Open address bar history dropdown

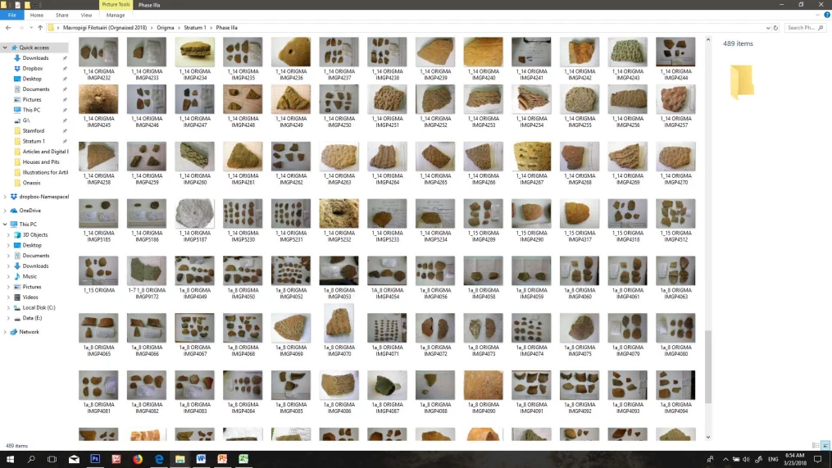coord(768,28)
